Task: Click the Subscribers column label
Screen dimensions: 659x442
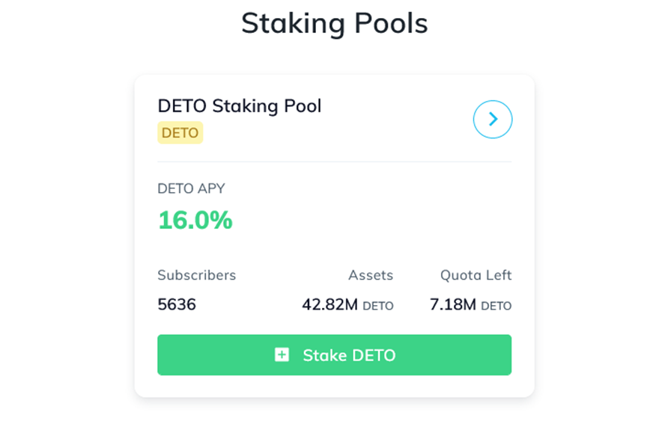Action: tap(196, 275)
